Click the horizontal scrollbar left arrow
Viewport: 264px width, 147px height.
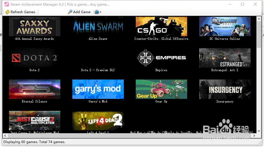coord(5,136)
